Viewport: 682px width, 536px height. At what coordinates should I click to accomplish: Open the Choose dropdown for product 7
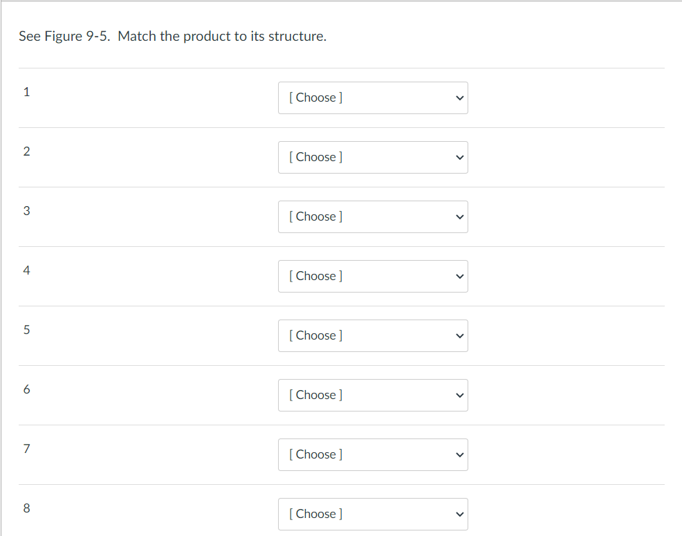[373, 455]
